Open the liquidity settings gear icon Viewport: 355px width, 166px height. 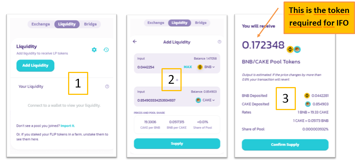94,50
